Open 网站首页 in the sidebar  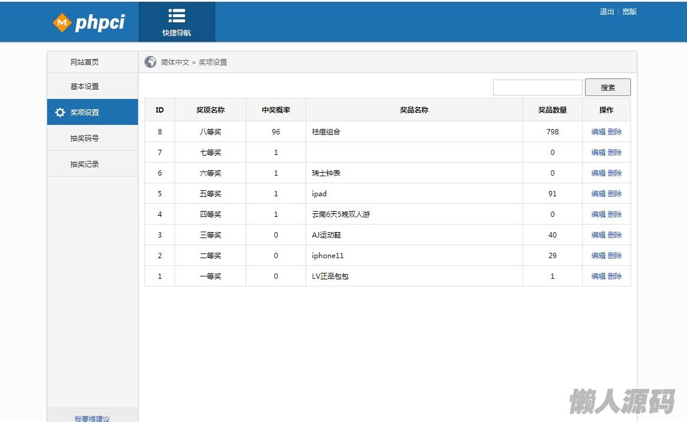[x=84, y=62]
